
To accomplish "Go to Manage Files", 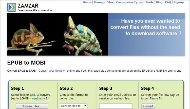I will tap(104, 2).
